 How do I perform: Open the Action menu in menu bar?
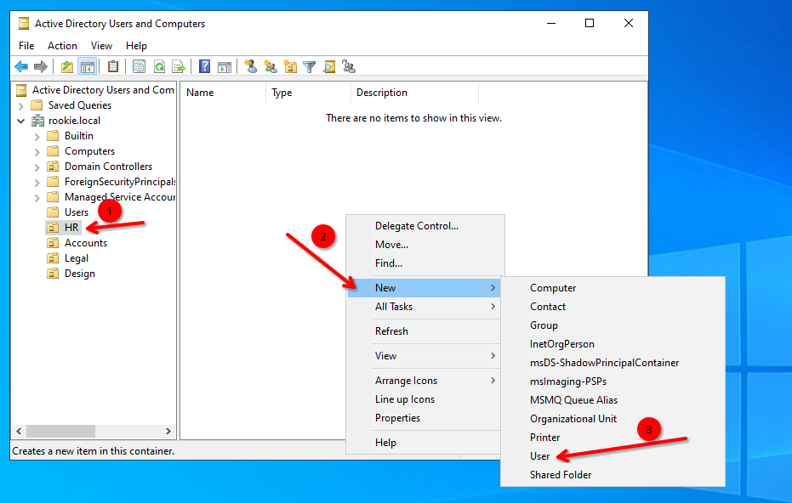pyautogui.click(x=62, y=46)
